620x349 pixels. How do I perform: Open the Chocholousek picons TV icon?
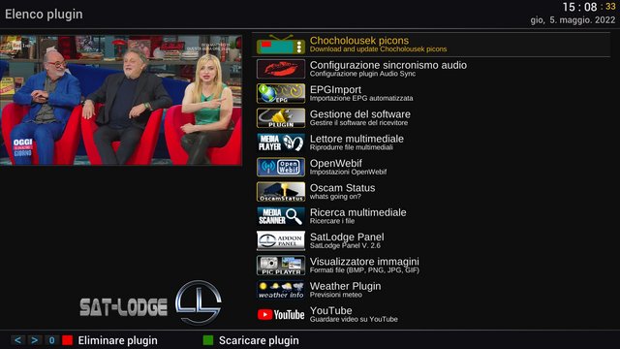pos(281,45)
